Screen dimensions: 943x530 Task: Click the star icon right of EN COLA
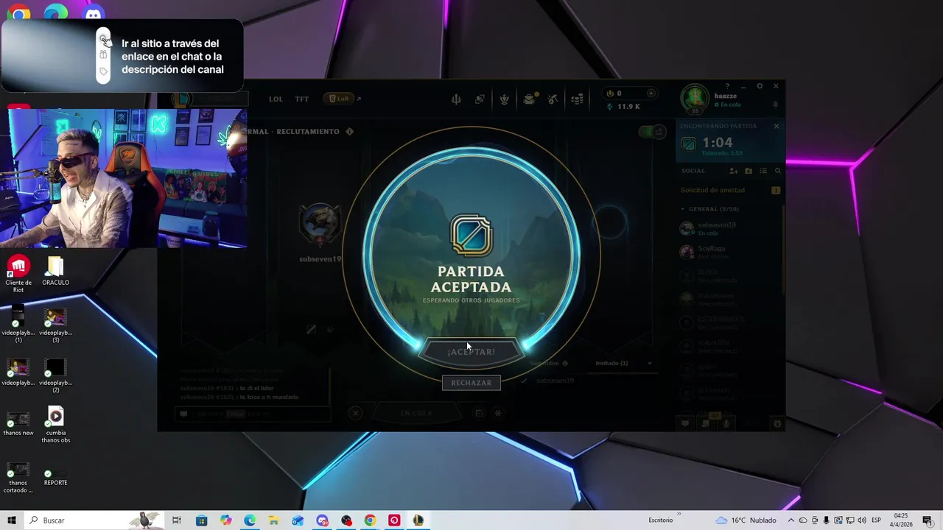(x=498, y=413)
